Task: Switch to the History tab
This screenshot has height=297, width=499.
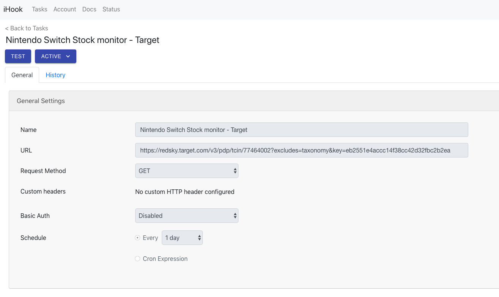Action: 55,75
